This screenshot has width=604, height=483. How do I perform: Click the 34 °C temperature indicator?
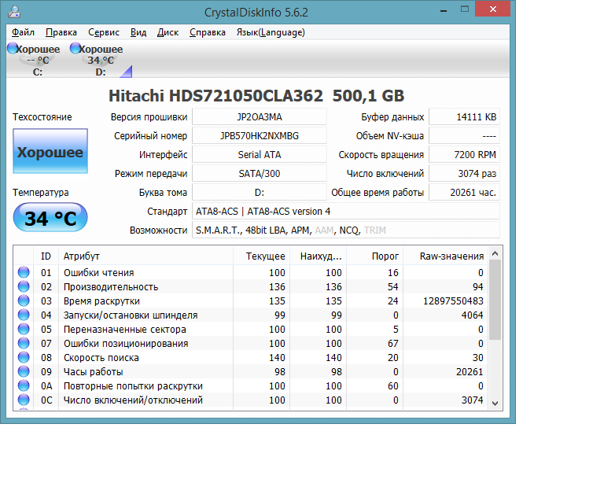click(x=50, y=218)
